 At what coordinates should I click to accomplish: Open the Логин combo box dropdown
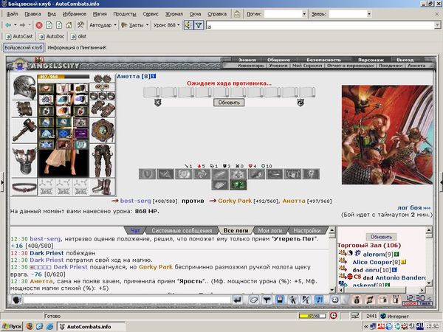tap(304, 14)
